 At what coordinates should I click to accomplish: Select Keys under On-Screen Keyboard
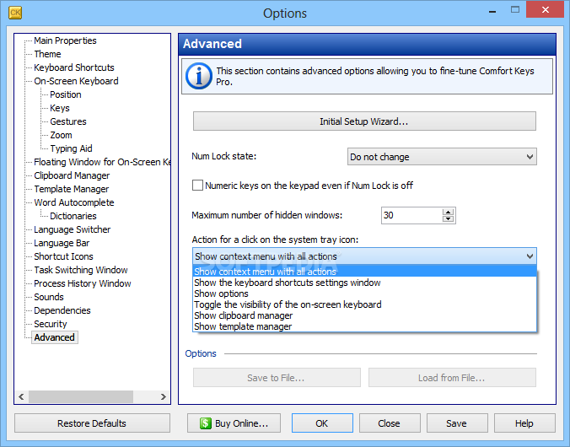60,108
